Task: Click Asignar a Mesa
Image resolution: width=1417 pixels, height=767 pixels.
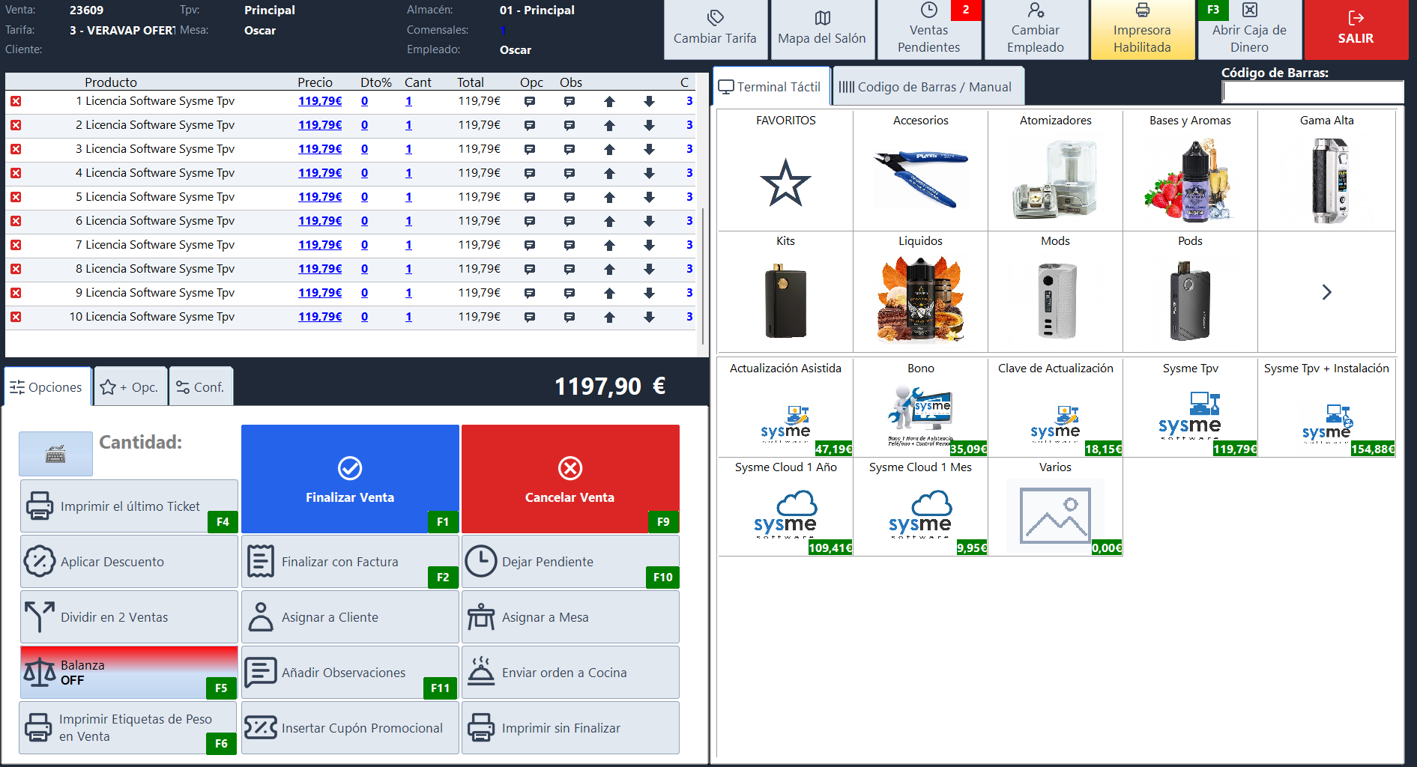Action: (570, 617)
